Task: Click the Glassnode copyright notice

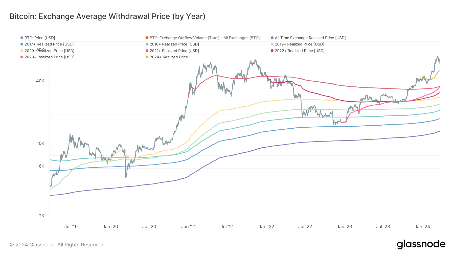Action: pyautogui.click(x=57, y=245)
